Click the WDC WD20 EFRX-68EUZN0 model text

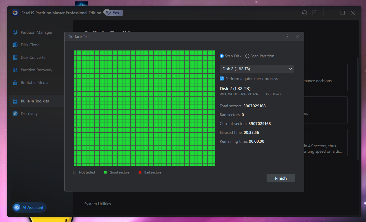pyautogui.click(x=240, y=94)
